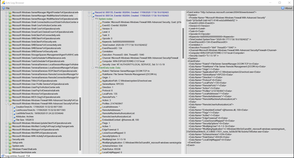Expand the Security.evtx log file
This screenshot has height=158, width=294.
click(6, 139)
